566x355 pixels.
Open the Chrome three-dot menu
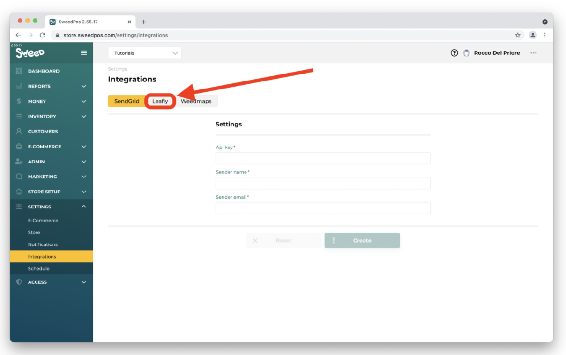[545, 35]
